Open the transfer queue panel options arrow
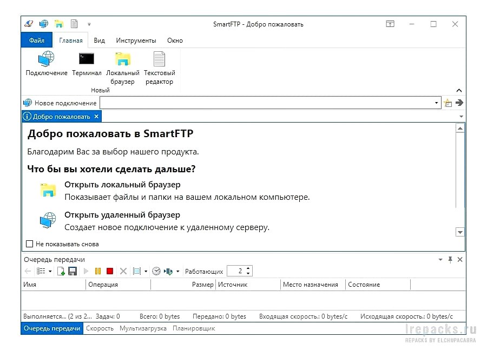Screen dimensions: 487x351 (440, 260)
